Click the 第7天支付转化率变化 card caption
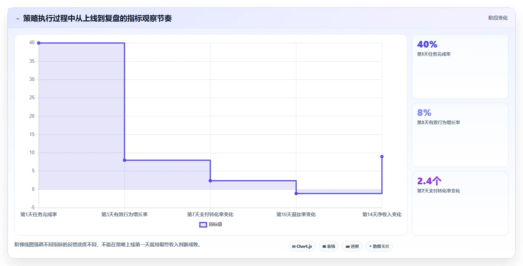The width and height of the screenshot is (523, 266). [x=439, y=191]
